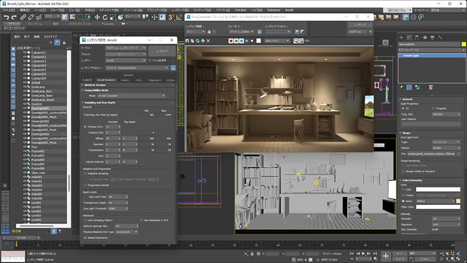
Task: Switch to the Diagnostics tab
Action: pyautogui.click(x=155, y=80)
